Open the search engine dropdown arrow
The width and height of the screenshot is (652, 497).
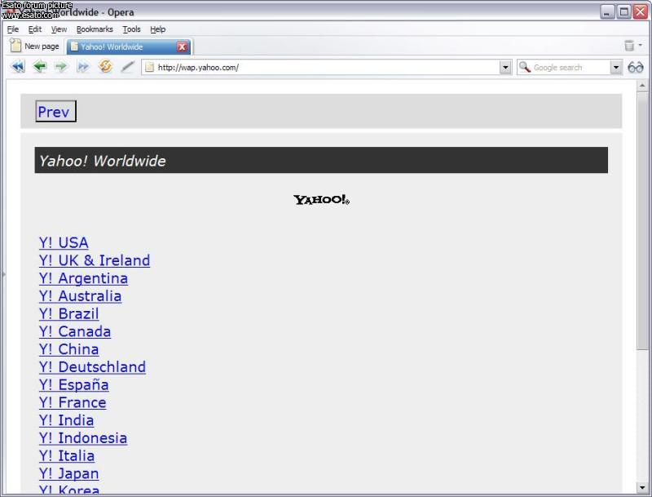[x=616, y=68]
